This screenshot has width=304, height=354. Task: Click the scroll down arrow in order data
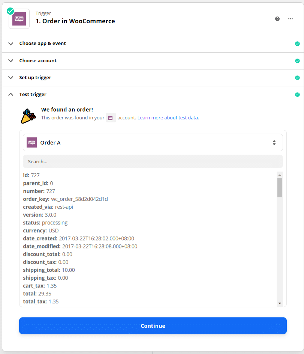tap(280, 303)
